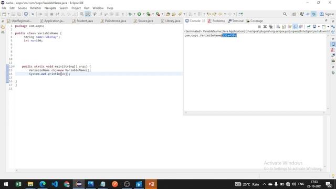Open the Navigate menu
Viewport: 336px width, 189px height.
click(50, 8)
